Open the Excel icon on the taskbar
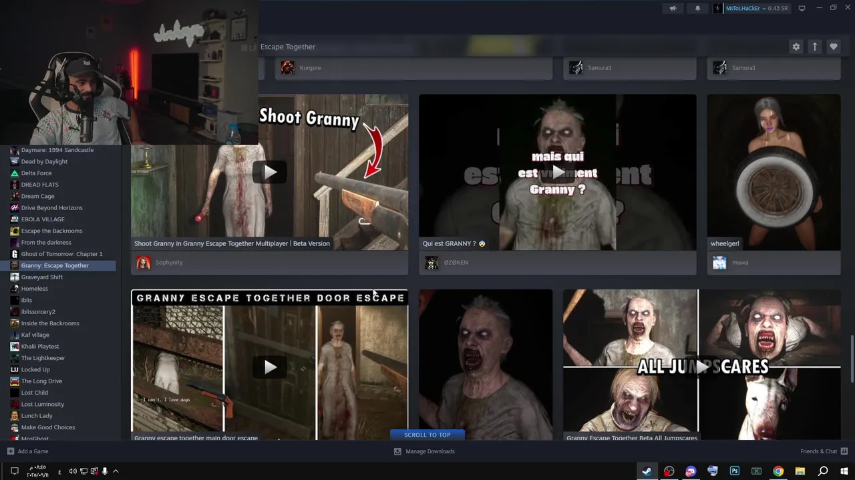The width and height of the screenshot is (855, 480). click(x=756, y=471)
